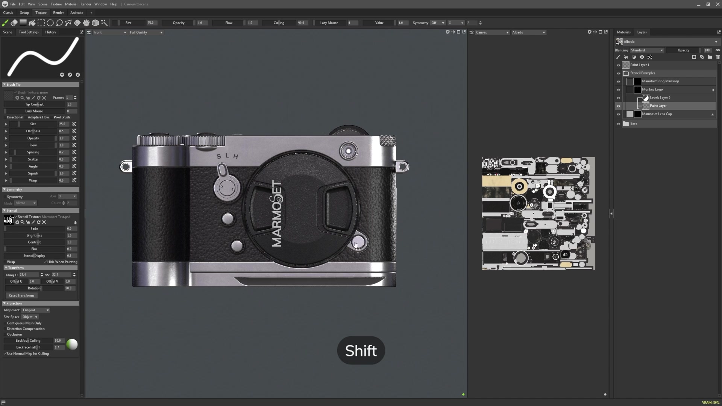
Task: Add adjustment layer with half-circle icon
Action: (x=634, y=57)
